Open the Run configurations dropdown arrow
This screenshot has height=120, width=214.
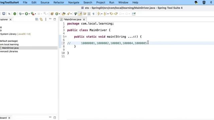click(29, 14)
